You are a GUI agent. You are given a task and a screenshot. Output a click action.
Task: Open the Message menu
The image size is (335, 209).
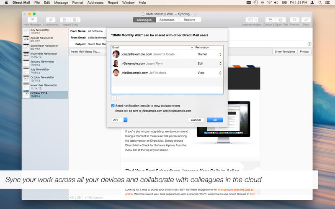pos(61,3)
